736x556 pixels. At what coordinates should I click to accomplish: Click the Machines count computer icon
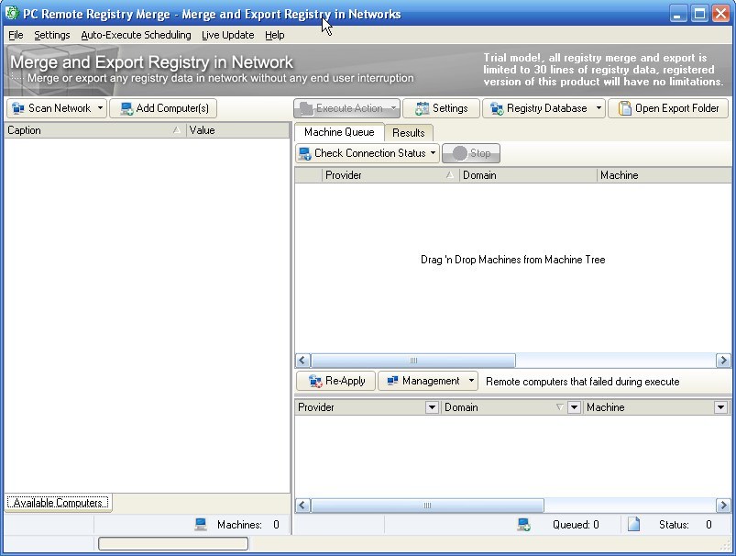click(201, 525)
